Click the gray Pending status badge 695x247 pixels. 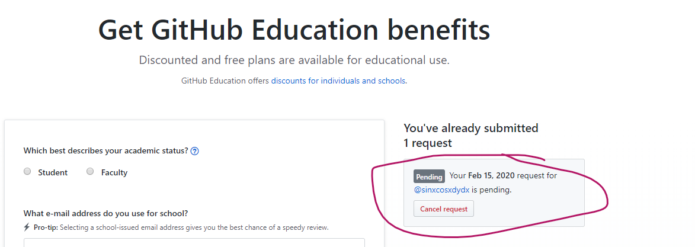click(429, 177)
